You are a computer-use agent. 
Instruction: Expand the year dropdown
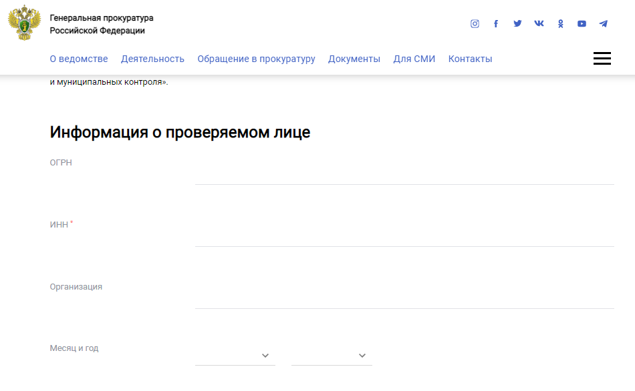pos(332,355)
